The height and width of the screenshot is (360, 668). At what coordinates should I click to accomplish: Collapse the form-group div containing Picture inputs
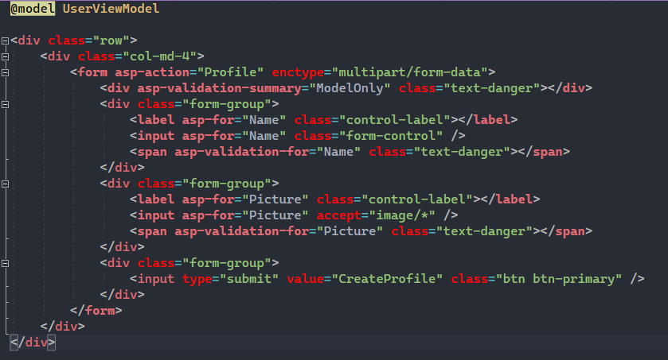pos(5,184)
